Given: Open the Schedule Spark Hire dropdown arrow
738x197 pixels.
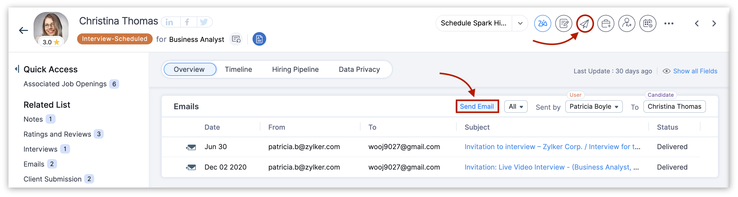Looking at the screenshot, I should click(x=520, y=23).
